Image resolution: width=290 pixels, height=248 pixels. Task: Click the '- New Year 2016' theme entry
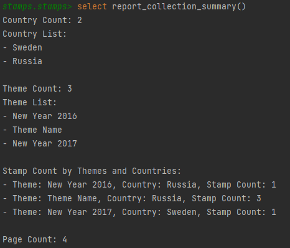[40, 116]
